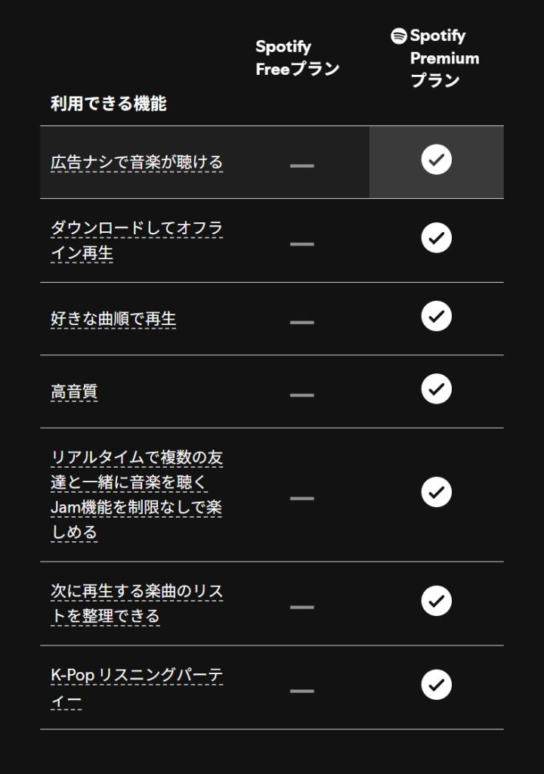Screen dimensions: 544x774
Task: Open the 好きな曲順で再生 feature link
Action: click(113, 319)
